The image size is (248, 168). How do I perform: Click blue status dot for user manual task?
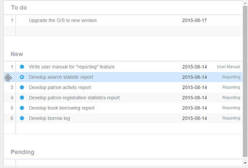point(22,67)
